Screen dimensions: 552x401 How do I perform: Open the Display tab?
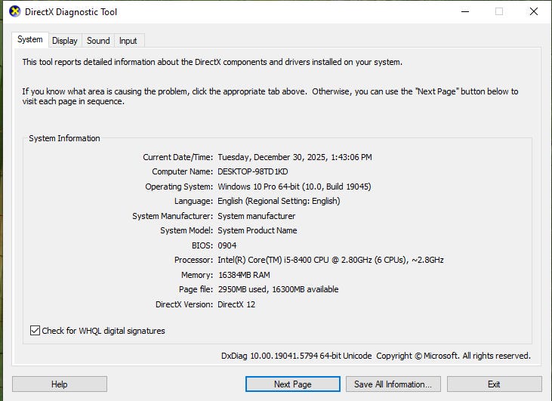[65, 41]
